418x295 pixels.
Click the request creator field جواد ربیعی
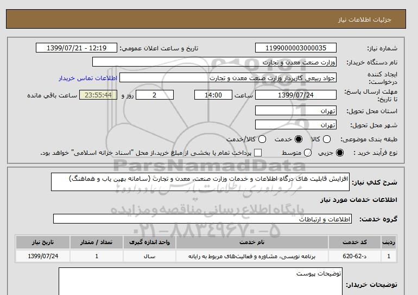click(228, 78)
